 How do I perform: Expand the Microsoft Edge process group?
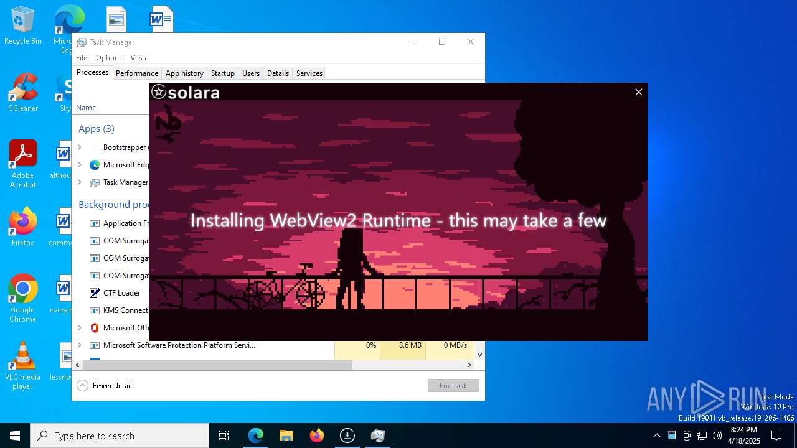(79, 165)
